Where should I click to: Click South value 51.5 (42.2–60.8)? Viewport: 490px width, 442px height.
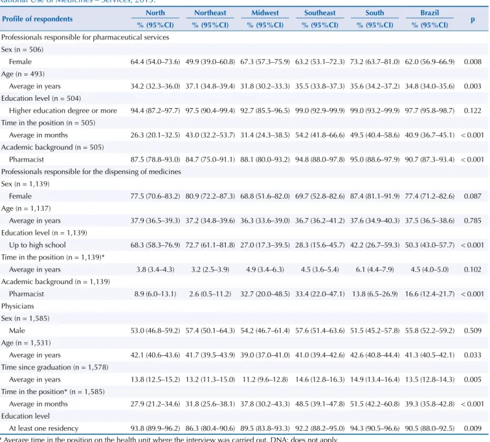pyautogui.click(x=375, y=404)
